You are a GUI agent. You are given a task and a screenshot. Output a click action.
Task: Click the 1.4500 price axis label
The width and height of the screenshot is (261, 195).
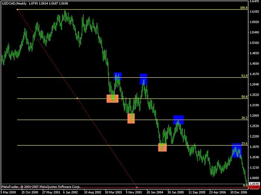pos(254,64)
